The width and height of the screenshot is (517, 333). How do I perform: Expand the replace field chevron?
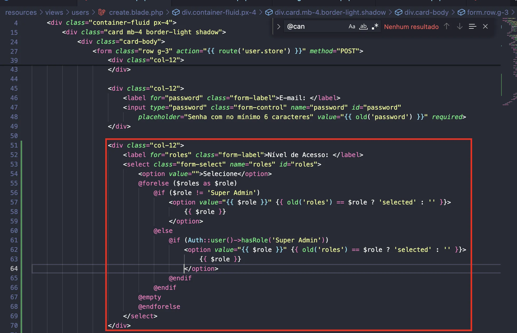coord(279,27)
